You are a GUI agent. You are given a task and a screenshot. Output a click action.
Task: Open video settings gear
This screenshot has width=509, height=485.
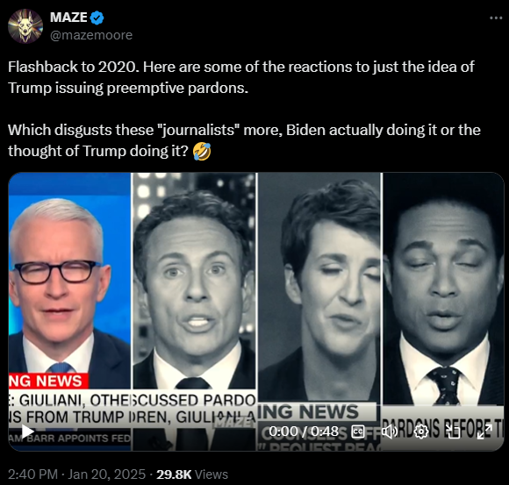421,432
